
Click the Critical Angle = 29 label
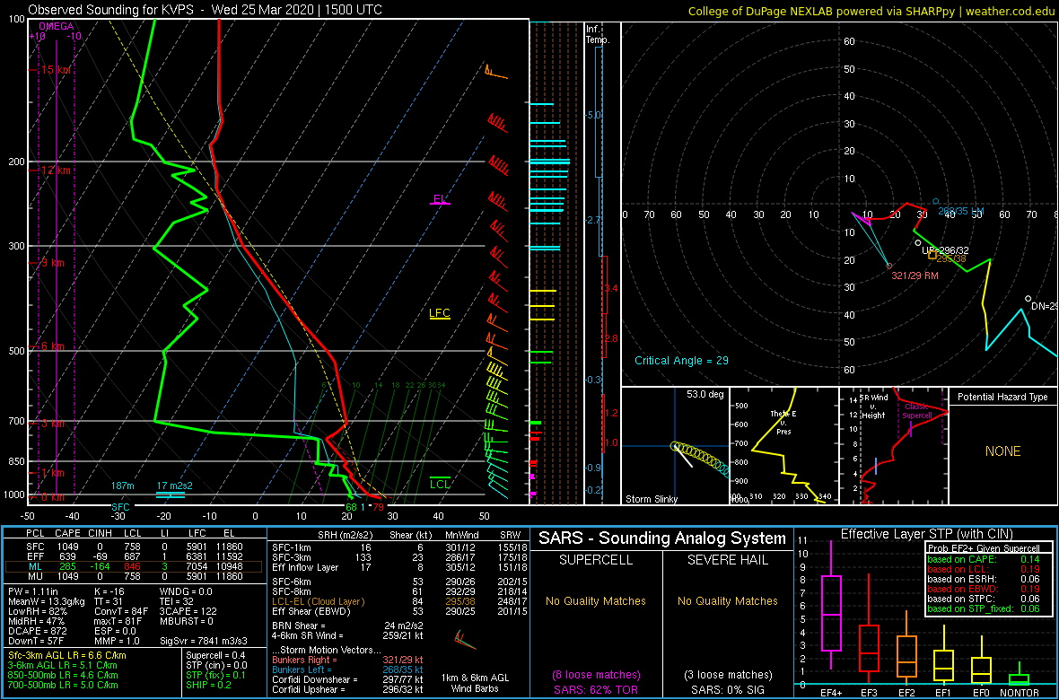pos(681,361)
